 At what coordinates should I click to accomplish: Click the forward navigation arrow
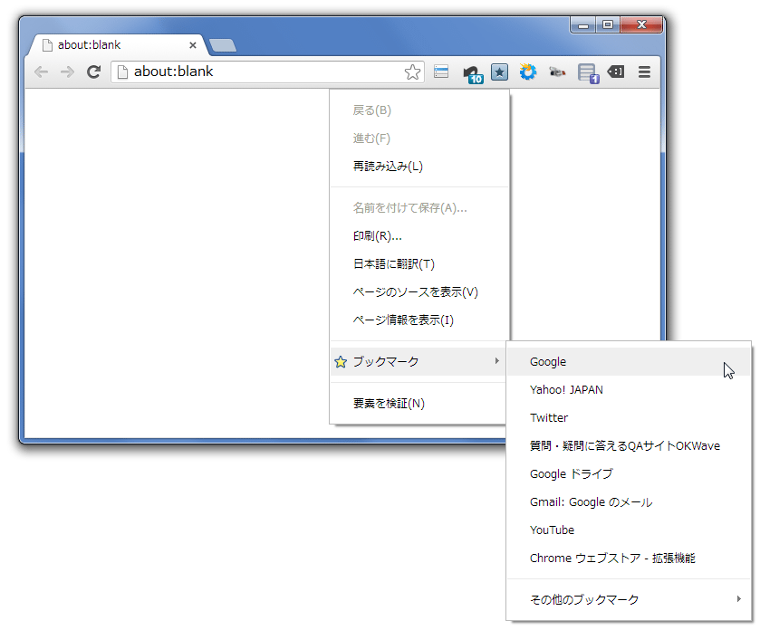(67, 72)
